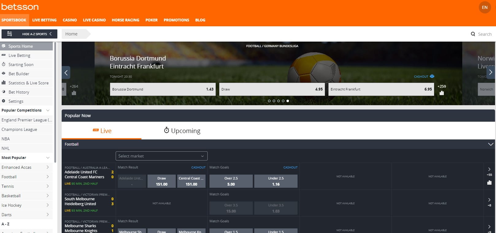Image resolution: width=496 pixels, height=233 pixels.
Task: Open NBA competition link
Action: (x=26, y=139)
